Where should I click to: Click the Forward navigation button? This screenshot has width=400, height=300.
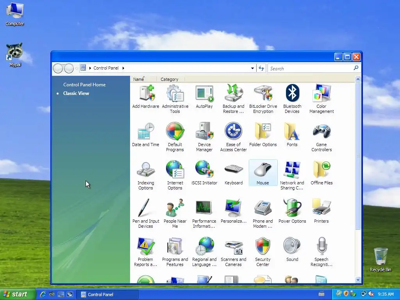(x=69, y=68)
